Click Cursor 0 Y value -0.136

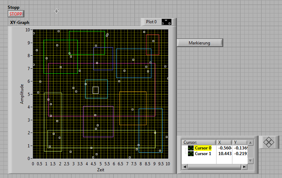[241, 148]
